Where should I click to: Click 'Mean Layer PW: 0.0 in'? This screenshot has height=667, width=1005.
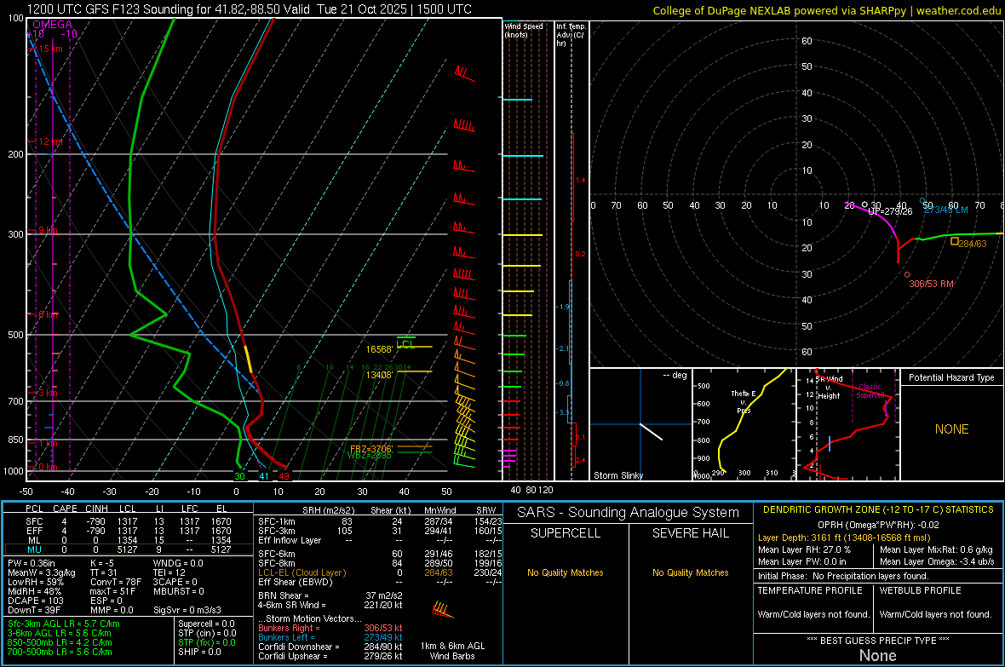click(x=801, y=561)
